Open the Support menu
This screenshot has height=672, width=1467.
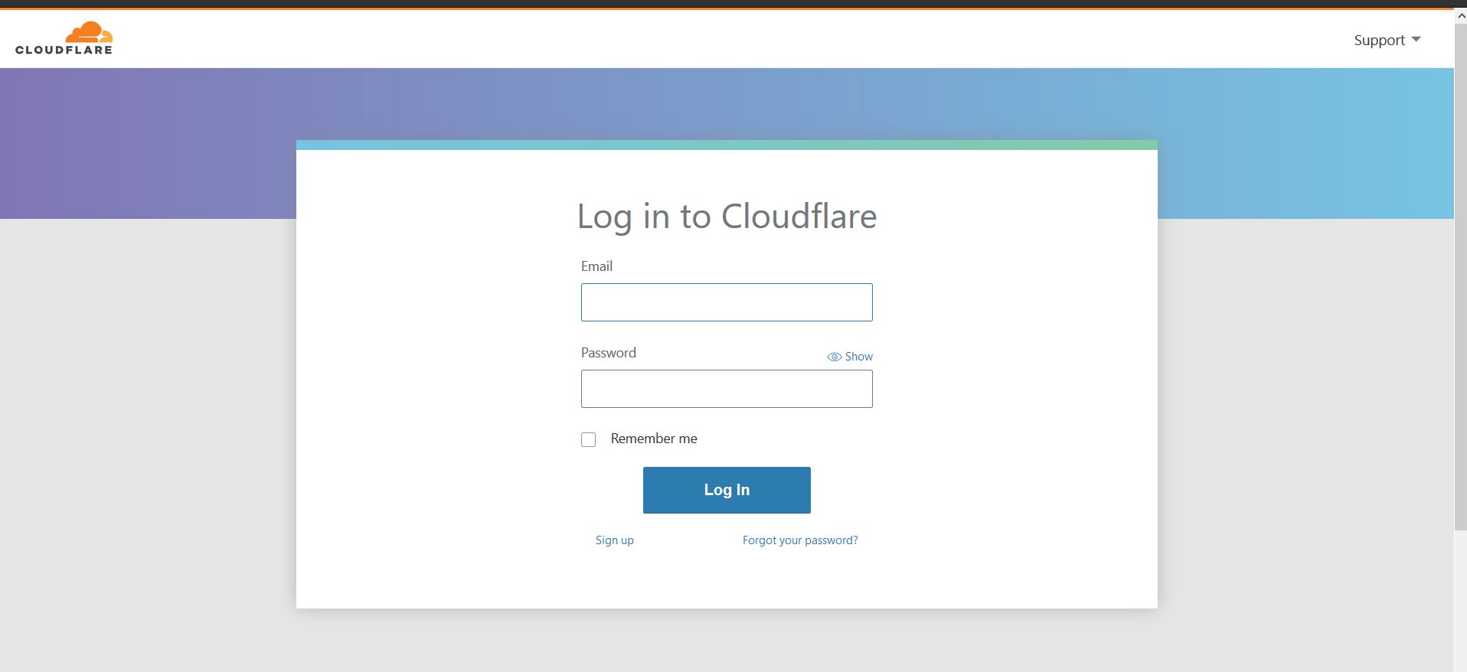(1379, 41)
